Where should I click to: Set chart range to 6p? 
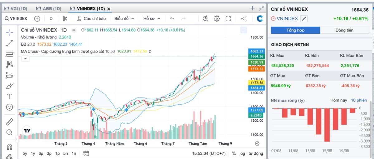click(41, 153)
